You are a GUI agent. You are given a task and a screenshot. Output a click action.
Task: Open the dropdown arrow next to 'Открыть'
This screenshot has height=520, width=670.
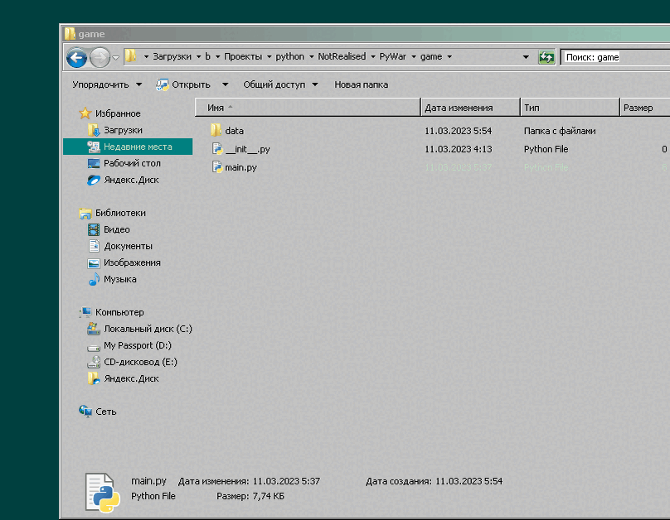coord(226,84)
